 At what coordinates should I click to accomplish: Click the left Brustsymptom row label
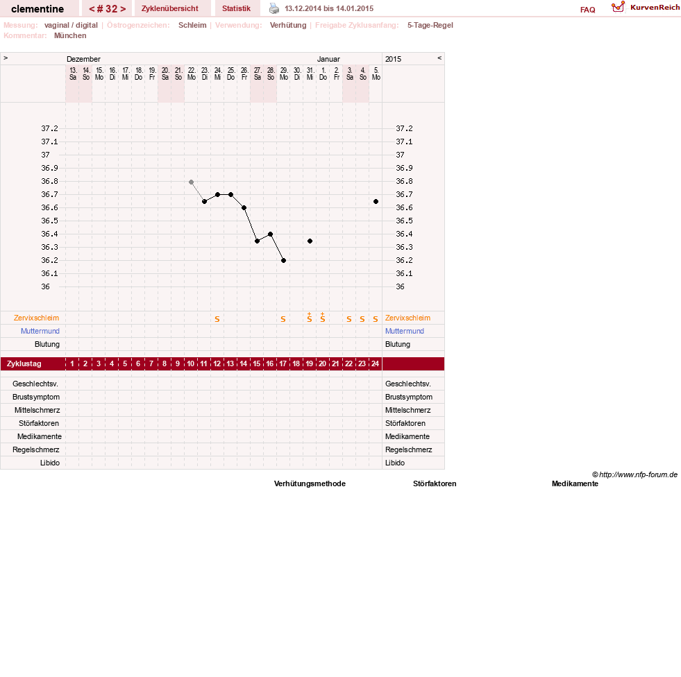[x=36, y=397]
